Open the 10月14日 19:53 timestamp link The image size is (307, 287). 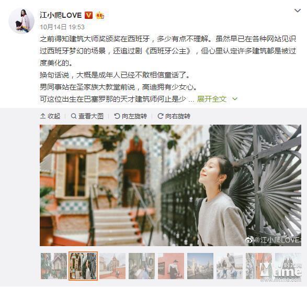coord(62,27)
